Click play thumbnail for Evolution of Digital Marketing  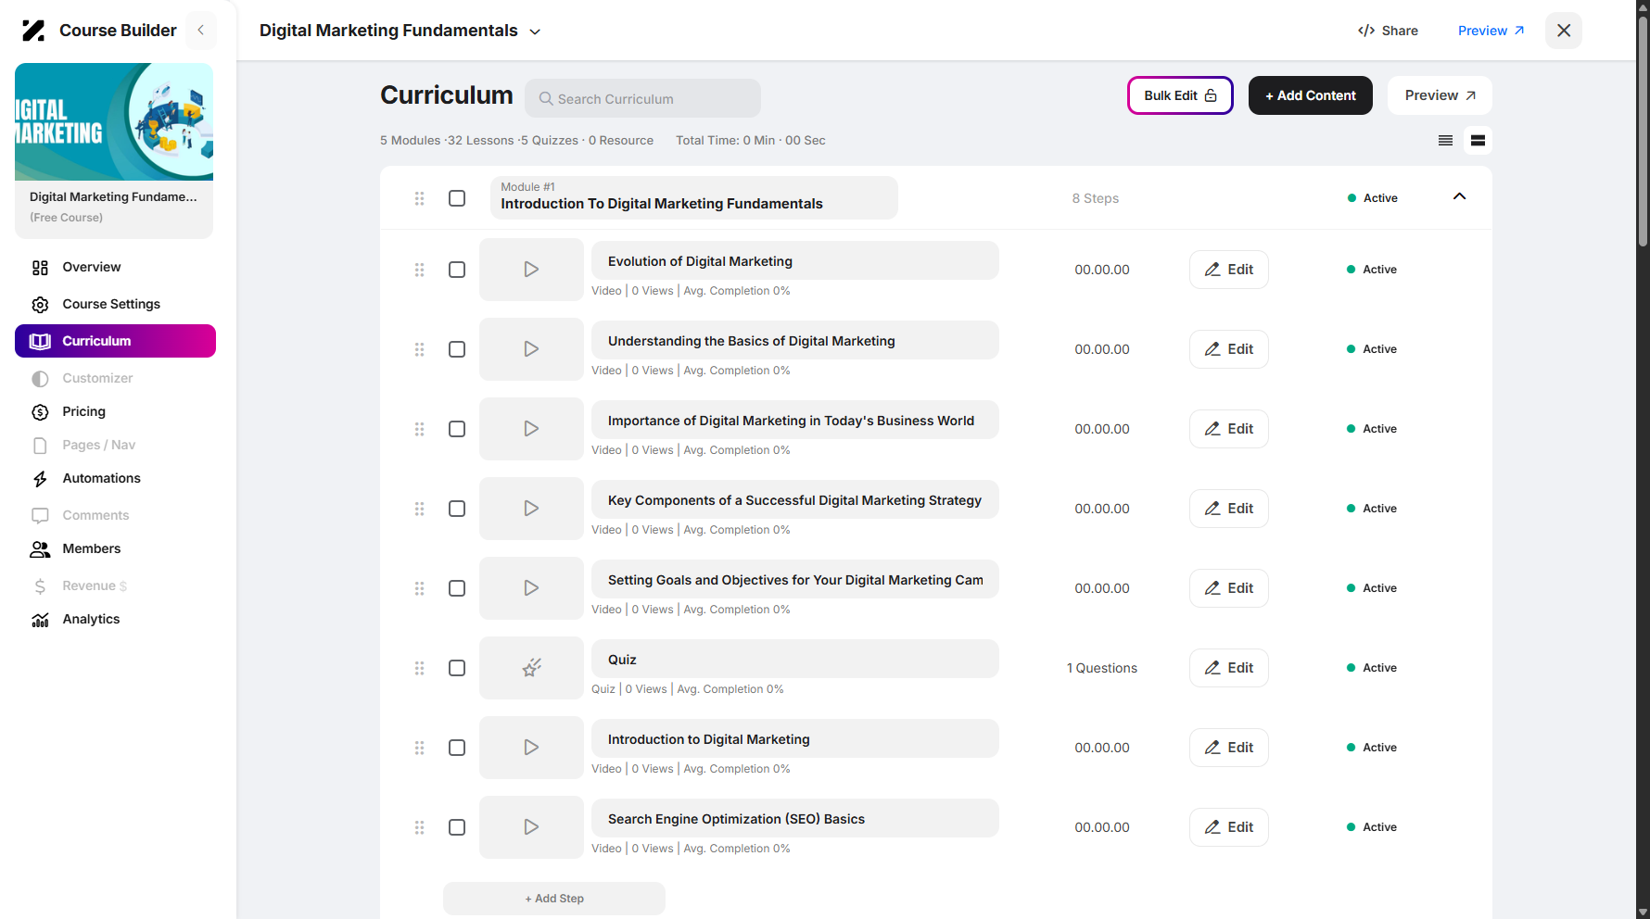pyautogui.click(x=531, y=270)
